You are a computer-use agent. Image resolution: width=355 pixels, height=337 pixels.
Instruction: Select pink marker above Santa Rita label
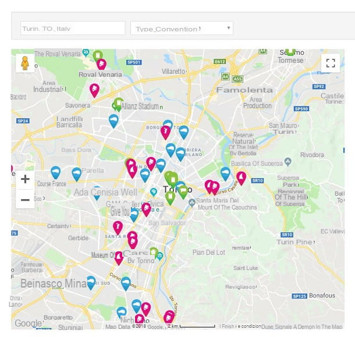(118, 228)
